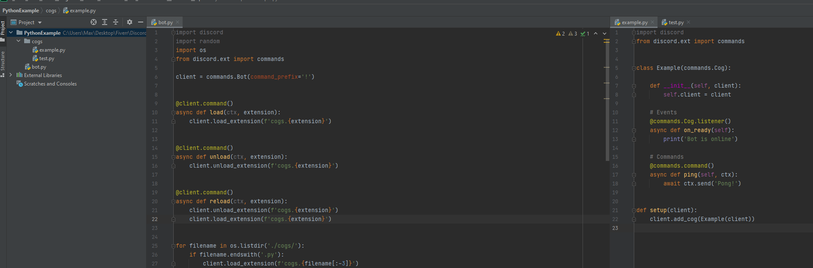Click Expand All in the Project panel
Screen dimensions: 813x268
[105, 22]
